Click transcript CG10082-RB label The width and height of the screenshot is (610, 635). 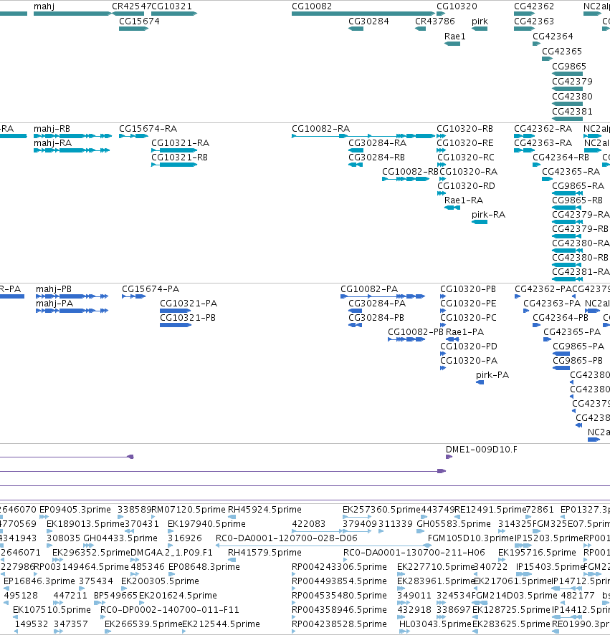410,171
